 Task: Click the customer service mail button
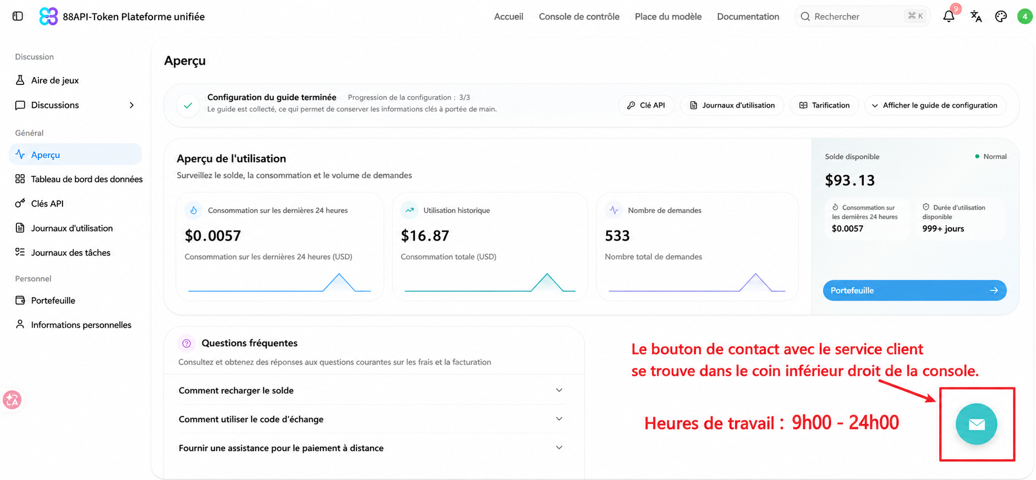click(976, 424)
